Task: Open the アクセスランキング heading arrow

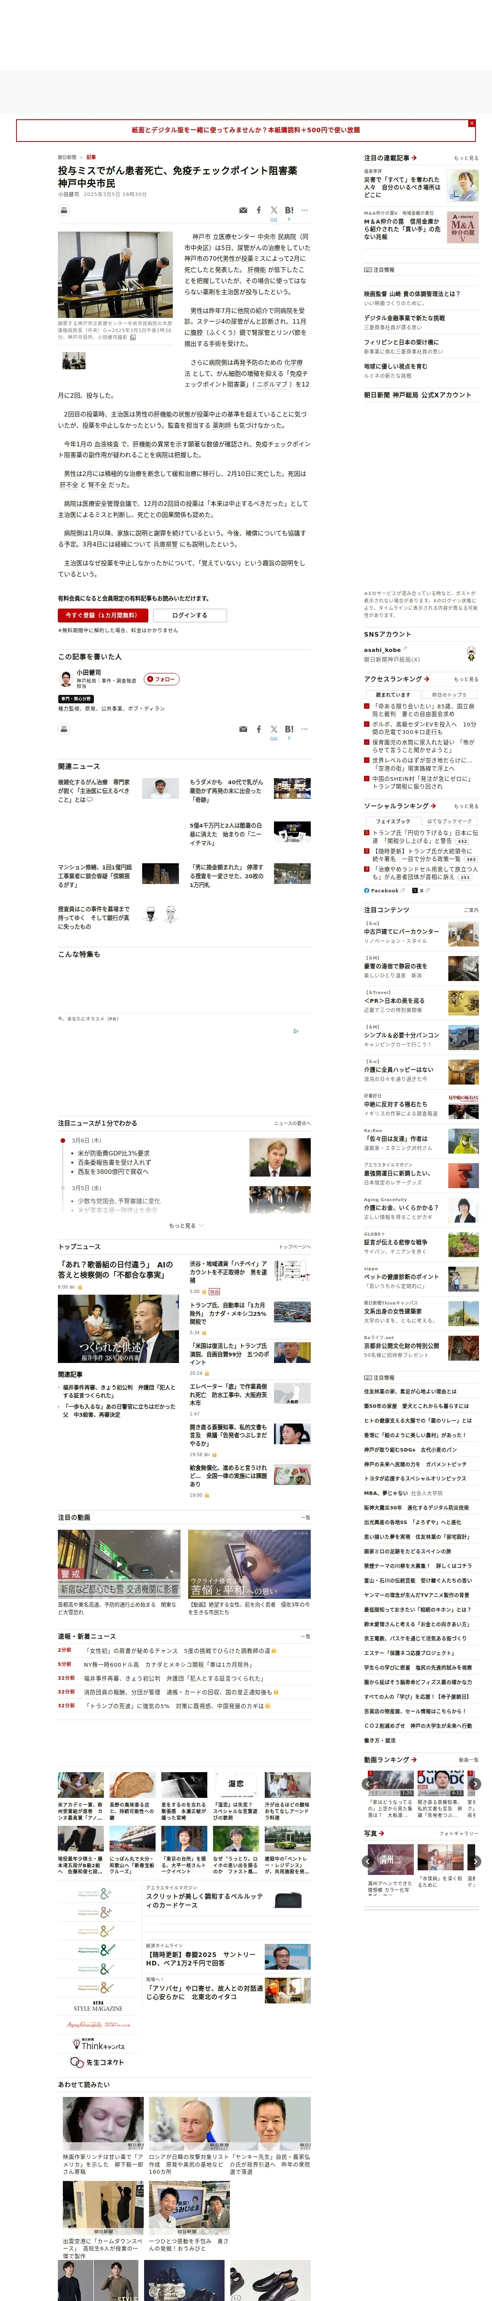Action: 426,679
